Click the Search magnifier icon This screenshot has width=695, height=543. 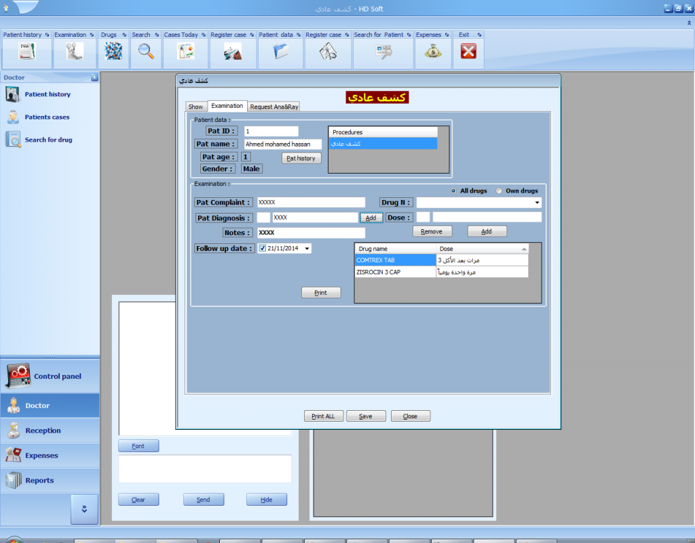[146, 52]
